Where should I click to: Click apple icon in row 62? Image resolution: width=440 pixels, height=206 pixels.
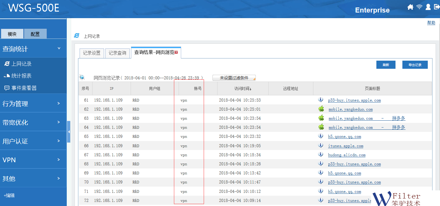pyautogui.click(x=321, y=109)
